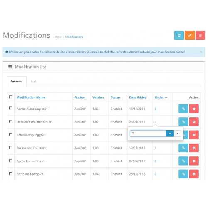Switch to the Log tab
208x208 pixels.
click(34, 81)
